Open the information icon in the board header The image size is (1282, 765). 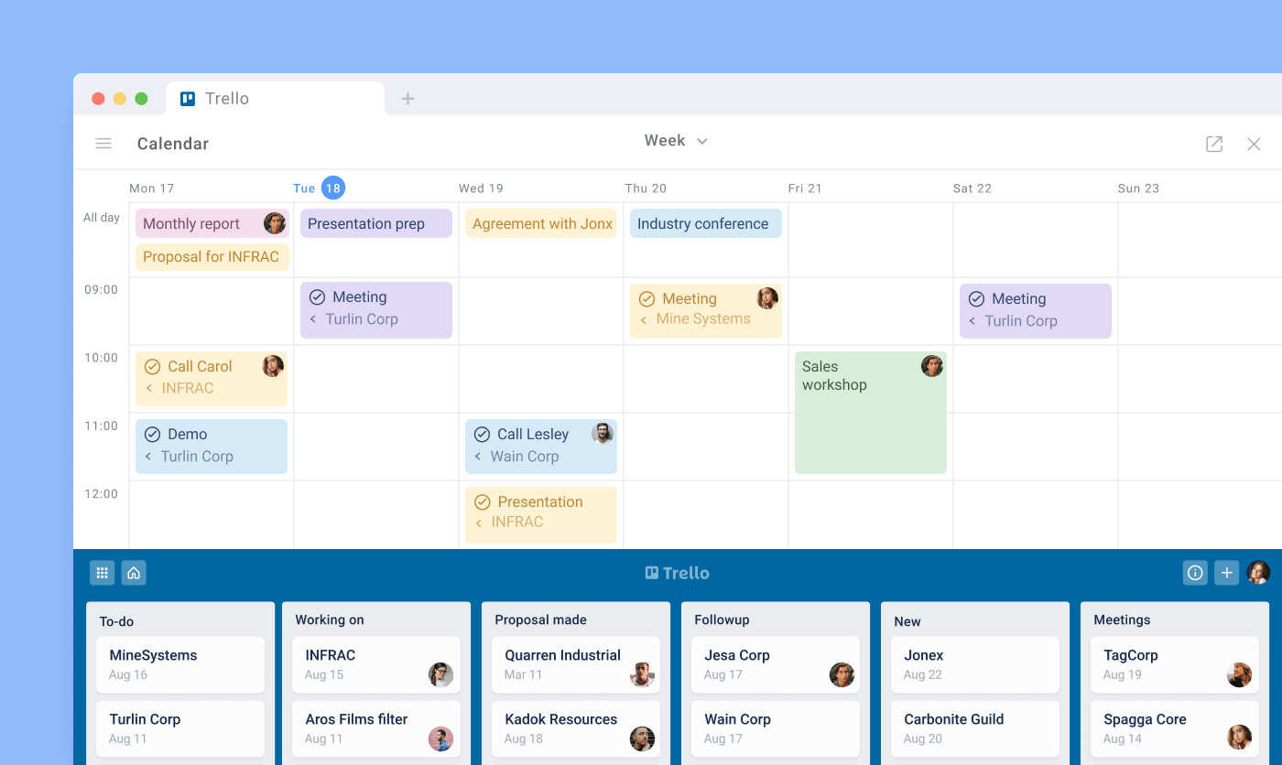[x=1195, y=572]
